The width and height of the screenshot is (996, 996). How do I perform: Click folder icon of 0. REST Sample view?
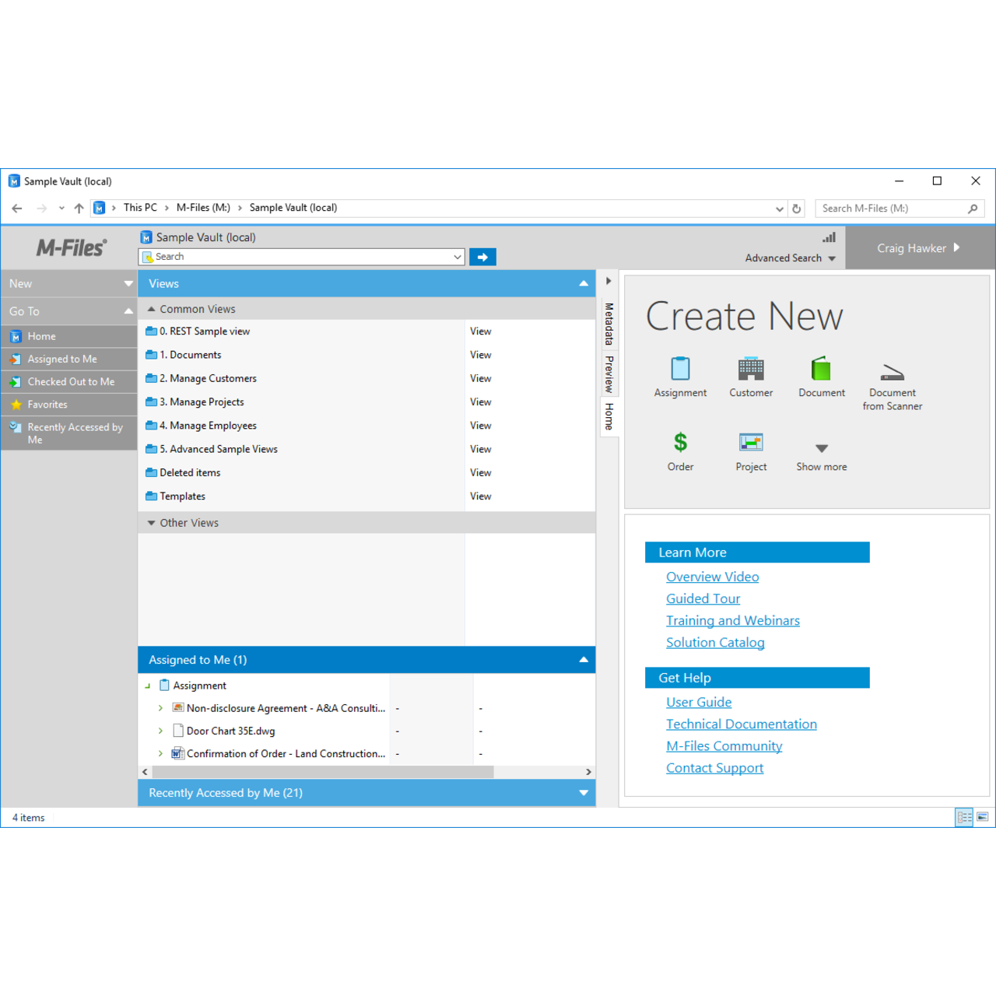pyautogui.click(x=152, y=331)
